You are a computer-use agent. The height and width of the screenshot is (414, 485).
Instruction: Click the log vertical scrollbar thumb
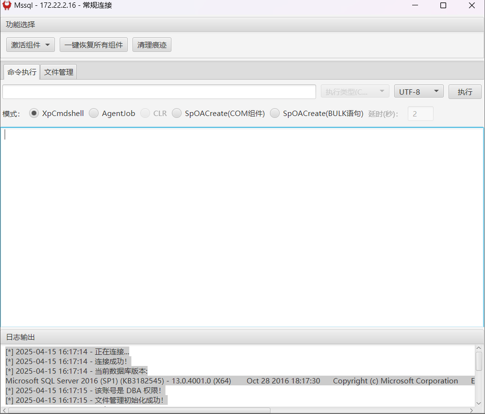pos(479,361)
